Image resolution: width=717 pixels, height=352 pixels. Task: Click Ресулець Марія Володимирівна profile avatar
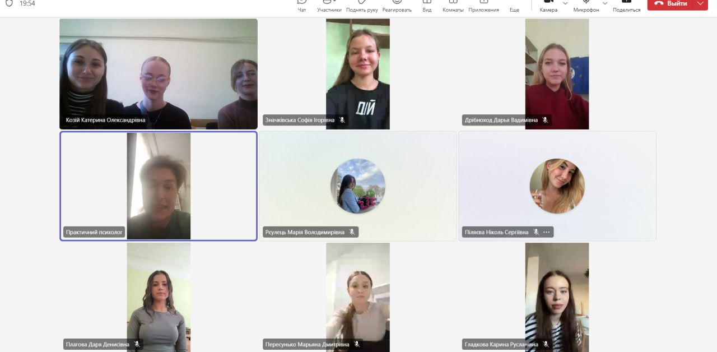pyautogui.click(x=358, y=186)
